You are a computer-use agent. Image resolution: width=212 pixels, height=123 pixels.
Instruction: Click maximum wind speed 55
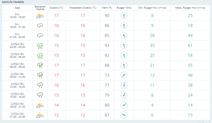pos(190,65)
